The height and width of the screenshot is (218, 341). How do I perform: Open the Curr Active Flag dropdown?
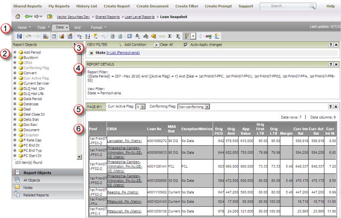143,107
